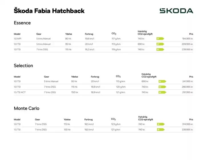Image resolution: width=207 pixels, height=160 pixels.
Task: Click the Pris column header in the Essence table
Action: (x=191, y=34)
